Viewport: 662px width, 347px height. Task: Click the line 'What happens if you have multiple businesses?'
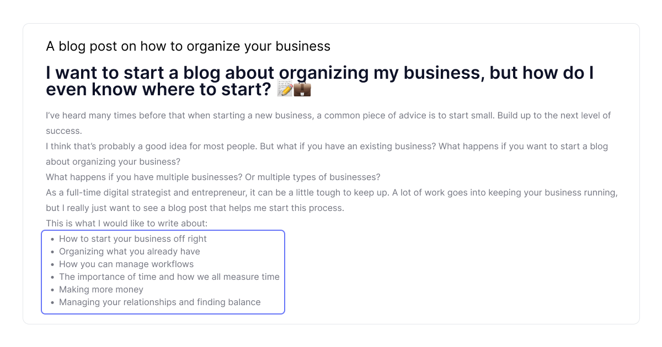213,177
